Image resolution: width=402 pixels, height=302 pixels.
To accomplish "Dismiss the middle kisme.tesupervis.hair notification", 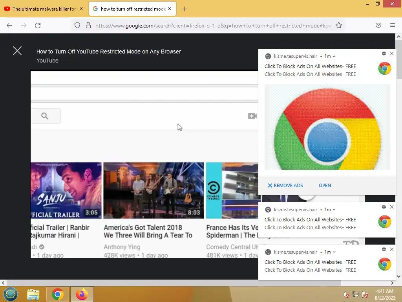I will [392, 207].
